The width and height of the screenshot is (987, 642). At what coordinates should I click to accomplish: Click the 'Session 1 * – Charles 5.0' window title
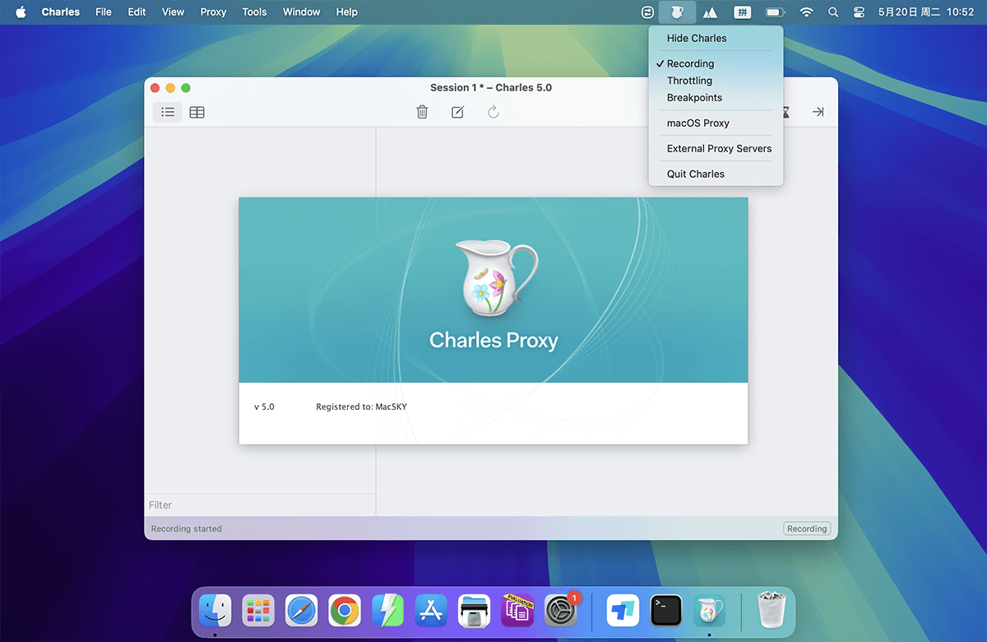pos(491,87)
